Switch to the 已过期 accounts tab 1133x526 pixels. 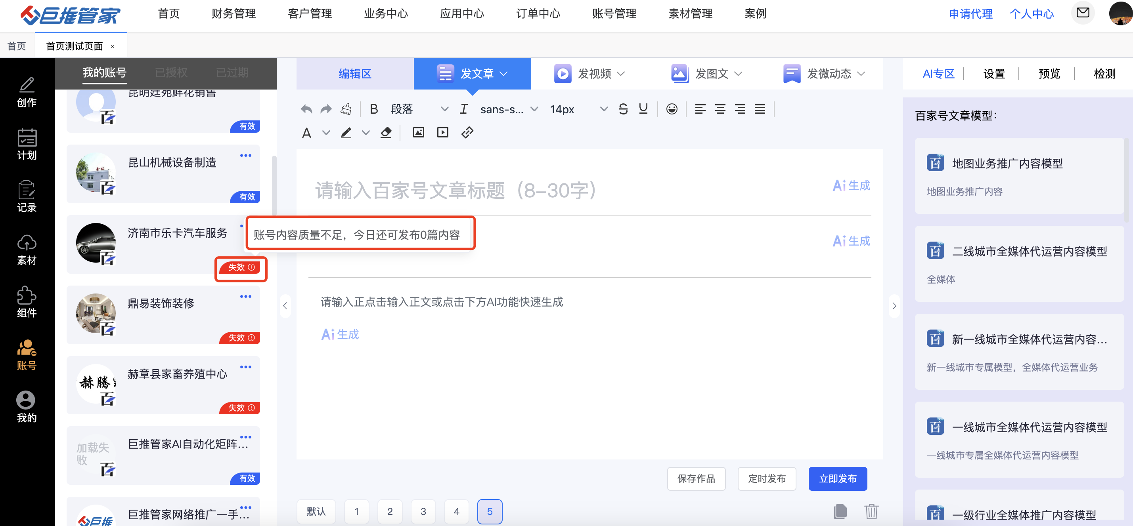point(232,73)
